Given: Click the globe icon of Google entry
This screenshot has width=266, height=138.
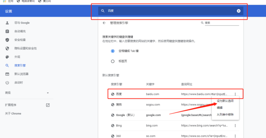Looking at the screenshot, I should pyautogui.click(x=112, y=115).
